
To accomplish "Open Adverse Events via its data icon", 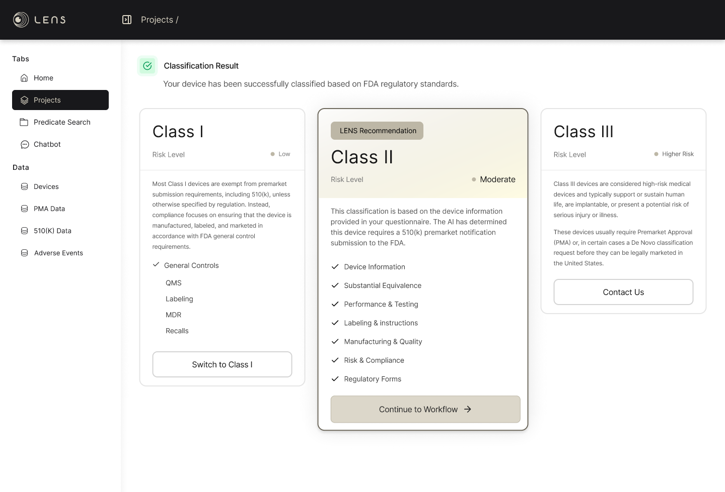I will (x=24, y=253).
